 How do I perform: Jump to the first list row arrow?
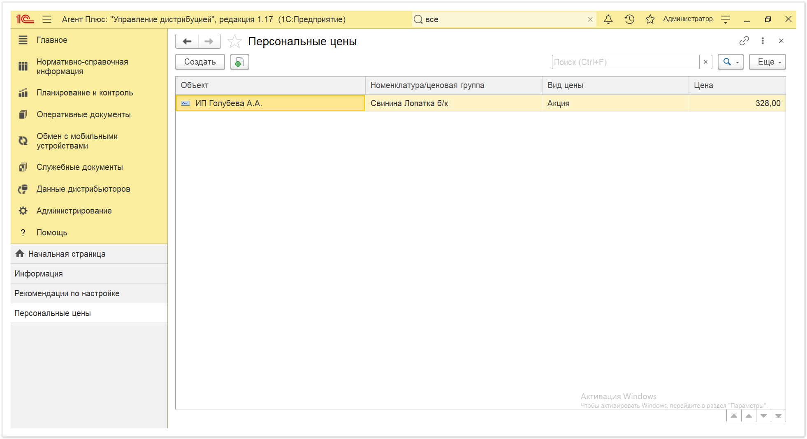(734, 416)
